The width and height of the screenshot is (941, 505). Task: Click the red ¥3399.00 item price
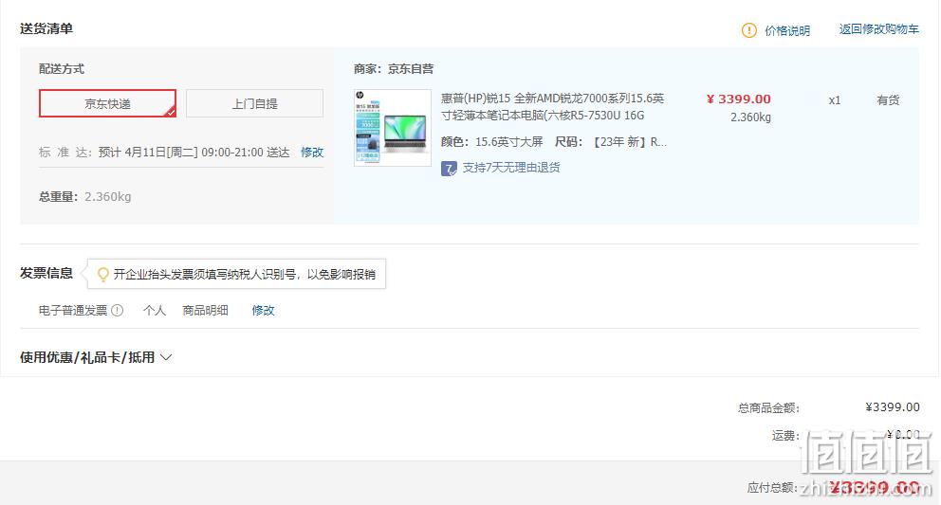[739, 99]
